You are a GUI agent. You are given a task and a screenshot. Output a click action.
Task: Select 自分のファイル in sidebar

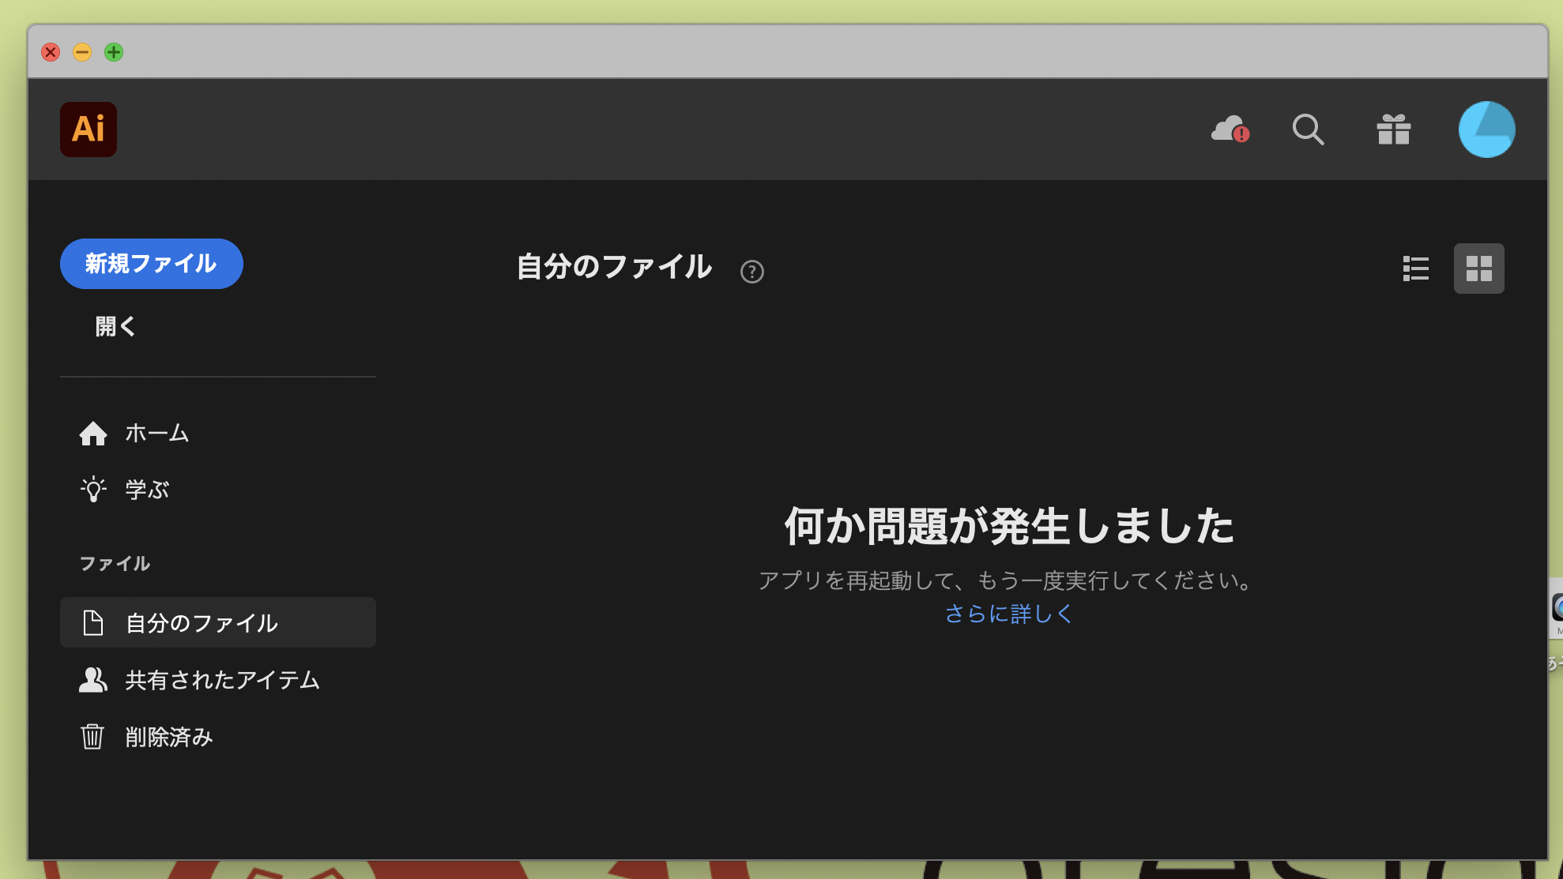click(201, 623)
